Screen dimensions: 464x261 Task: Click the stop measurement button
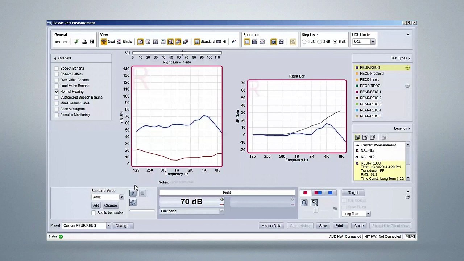coord(142,193)
